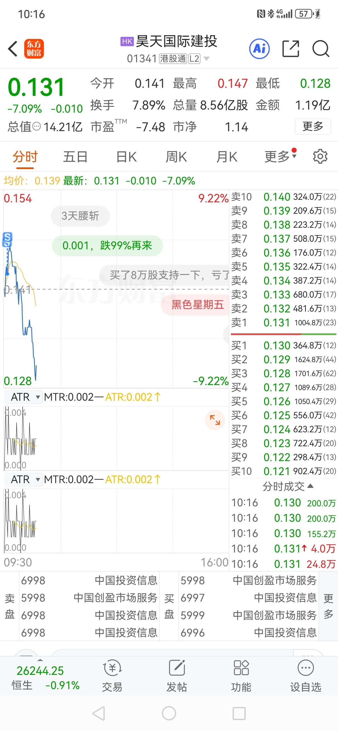Tap the 155.2万 trade row
The width and height of the screenshot is (338, 731).
(x=283, y=533)
